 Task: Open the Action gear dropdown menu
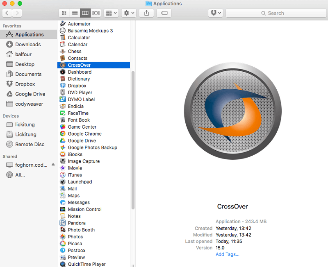(x=129, y=13)
